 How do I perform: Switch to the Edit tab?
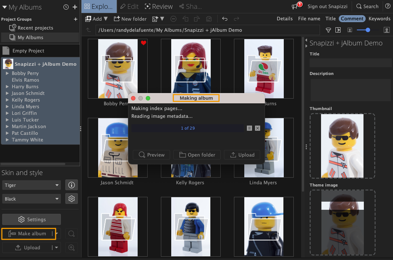[129, 7]
